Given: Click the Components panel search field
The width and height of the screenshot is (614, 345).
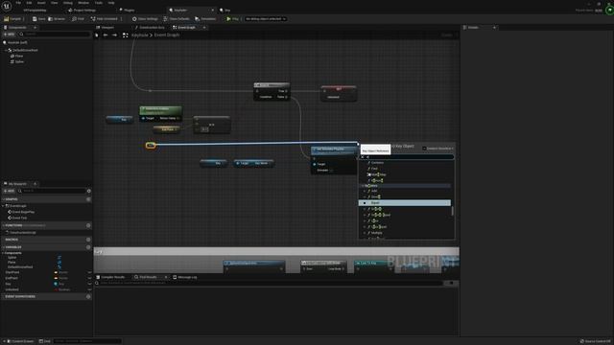Looking at the screenshot, I should tap(55, 34).
